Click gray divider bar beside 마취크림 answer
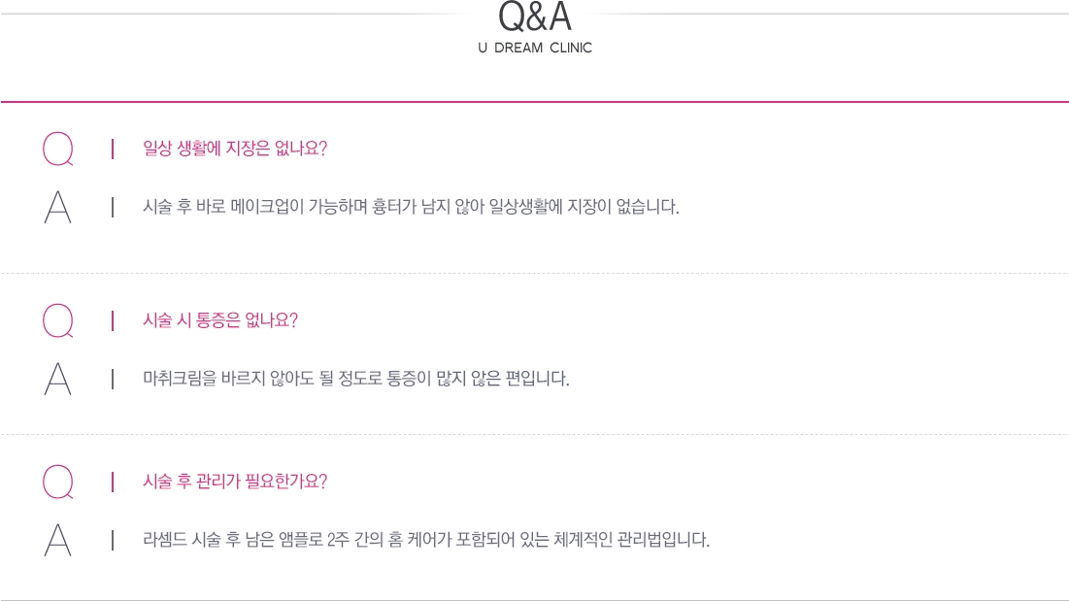The width and height of the screenshot is (1069, 601). (x=113, y=379)
